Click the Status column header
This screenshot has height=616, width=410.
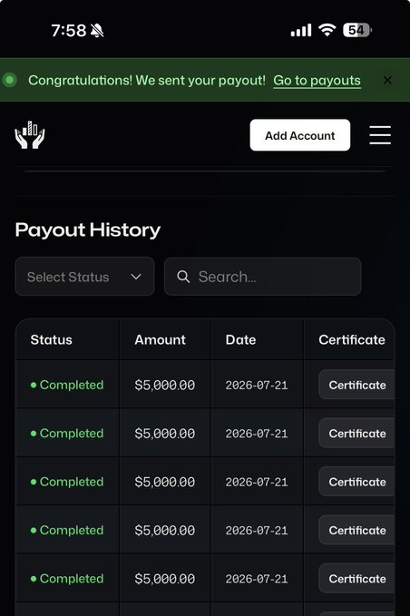click(x=52, y=340)
